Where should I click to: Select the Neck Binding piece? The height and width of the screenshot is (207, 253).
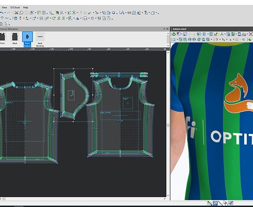coord(40,38)
